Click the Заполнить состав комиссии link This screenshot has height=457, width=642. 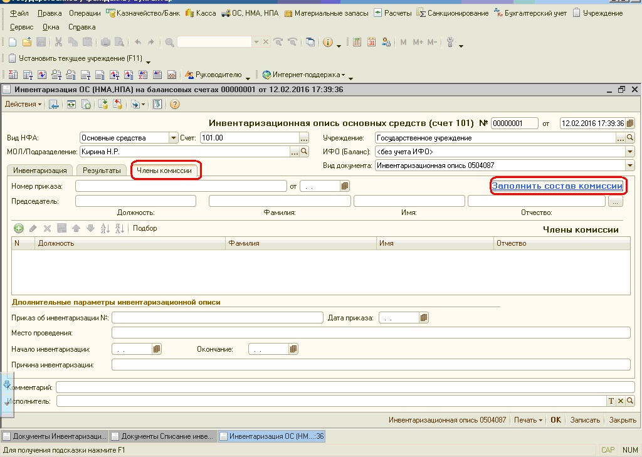click(x=557, y=186)
